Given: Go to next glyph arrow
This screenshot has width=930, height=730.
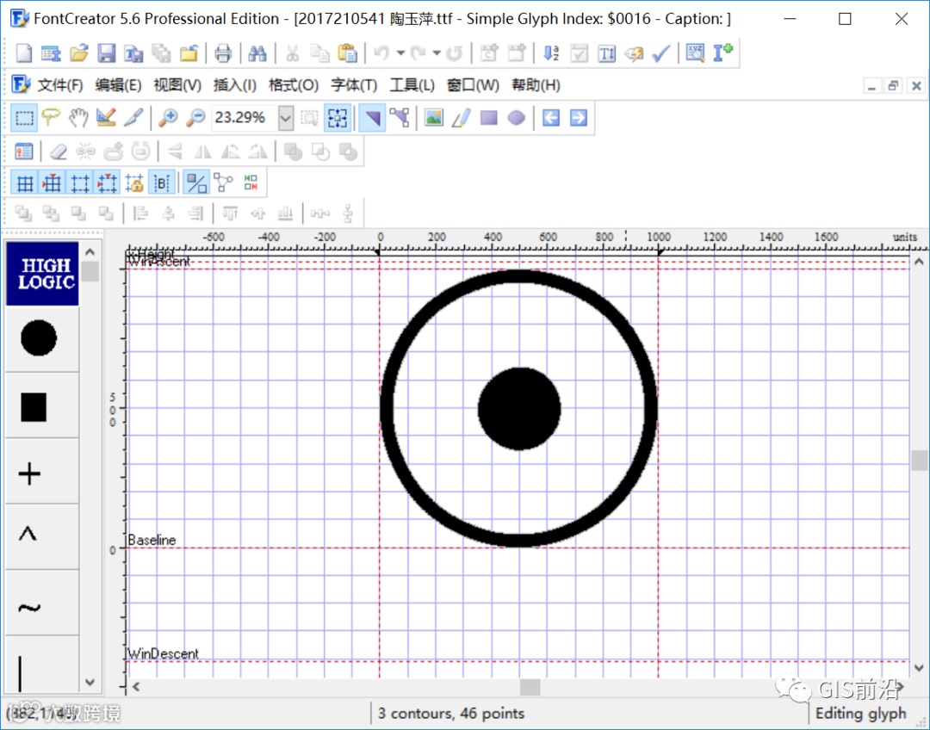Looking at the screenshot, I should coord(578,118).
